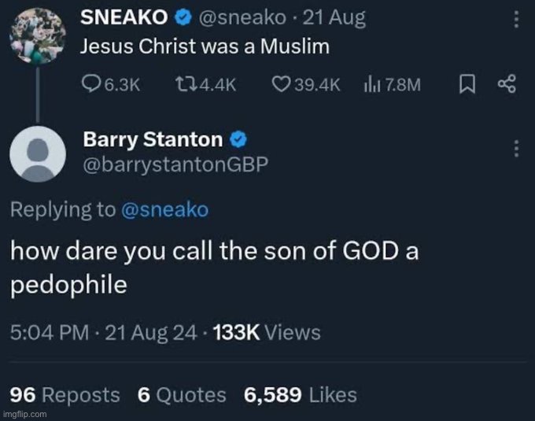Screen dimensions: 535x421
Task: Bookmark SNEAKO's tweet
Action: pos(465,83)
